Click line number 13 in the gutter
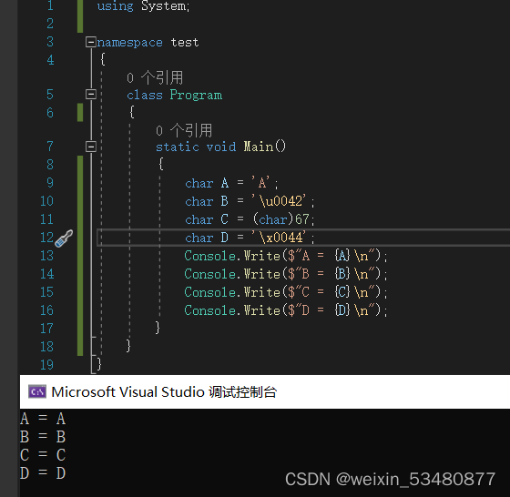Image resolution: width=510 pixels, height=497 pixels. tap(46, 256)
